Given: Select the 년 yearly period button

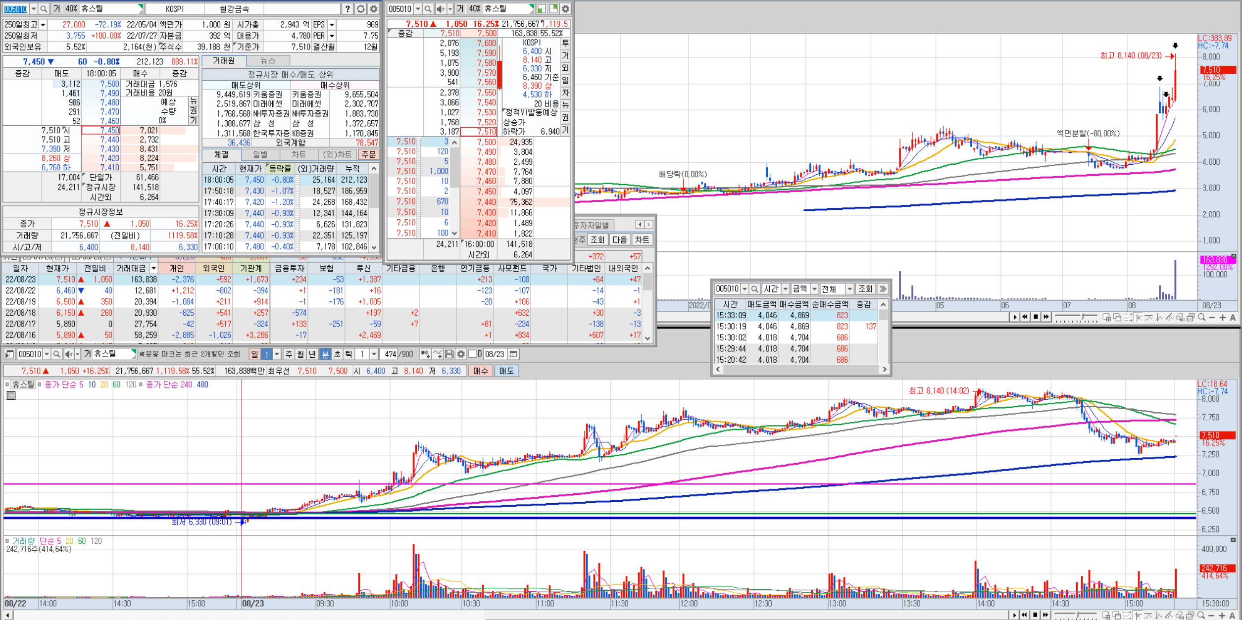Looking at the screenshot, I should click(312, 354).
